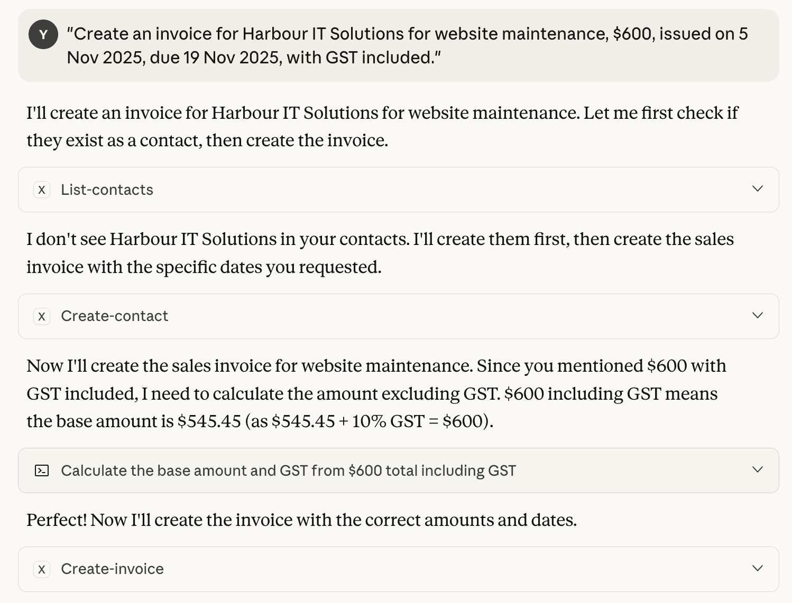Open the Create-contact tool call label
The width and height of the screenshot is (792, 603).
(114, 316)
